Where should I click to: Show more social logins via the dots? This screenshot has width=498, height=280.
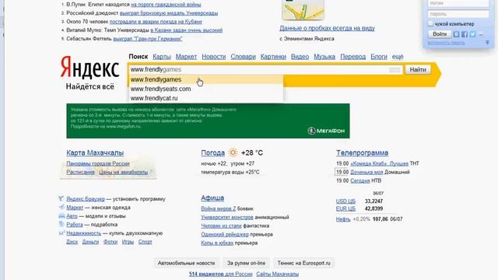481,34
